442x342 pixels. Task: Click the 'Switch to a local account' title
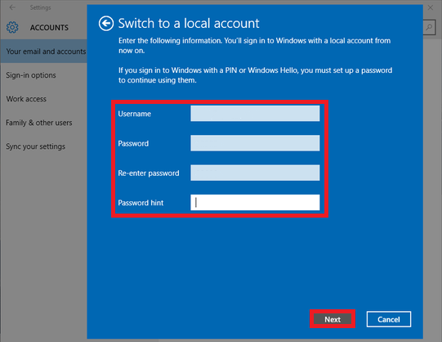[189, 23]
